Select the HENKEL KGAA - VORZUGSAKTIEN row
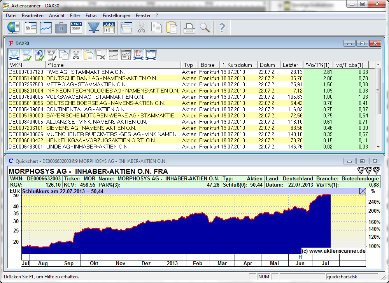Image resolution: width=389 pixels, height=283 pixels. [188, 140]
